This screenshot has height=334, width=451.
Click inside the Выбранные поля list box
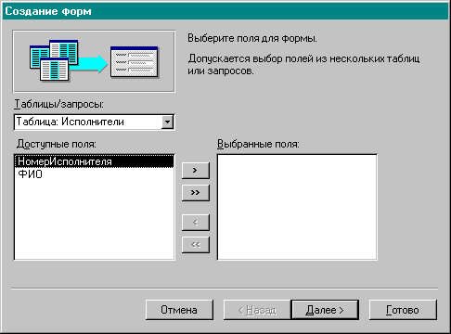[297, 207]
